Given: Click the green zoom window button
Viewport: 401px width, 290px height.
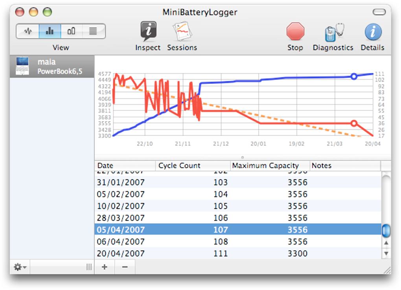Looking at the screenshot, I should point(47,12).
